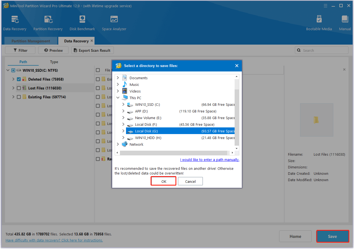Collapse the This PC tree node

click(118, 97)
